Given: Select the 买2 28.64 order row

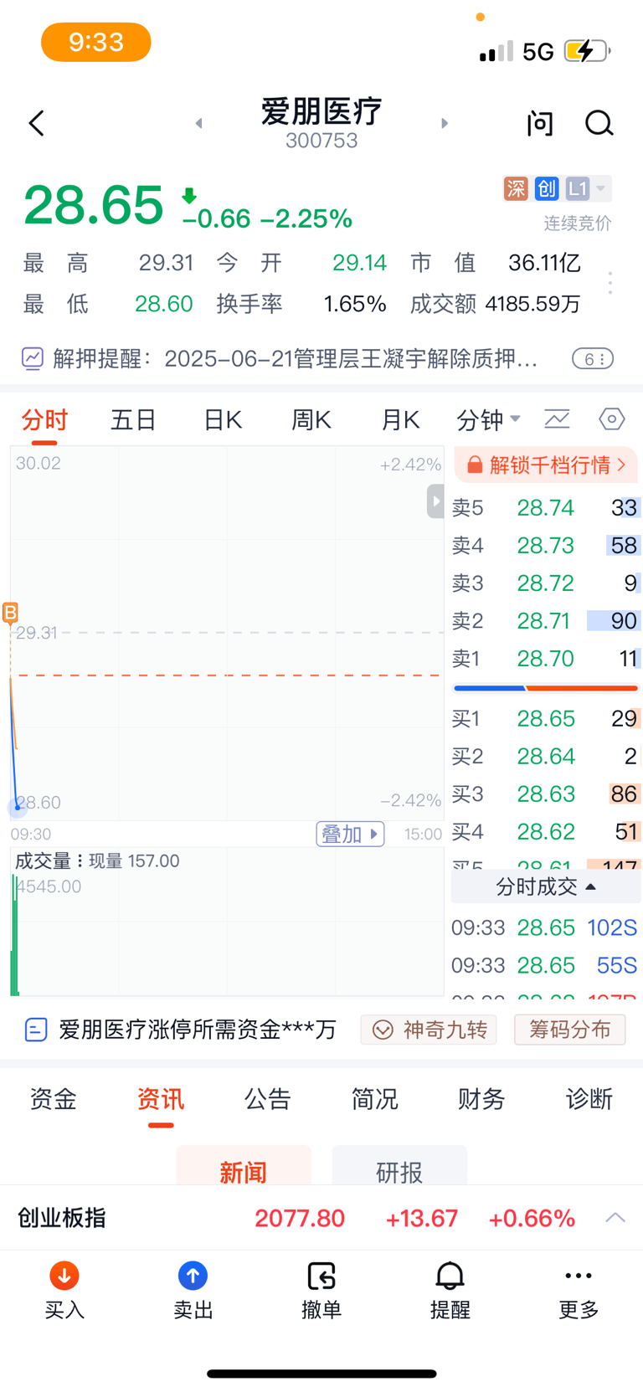Looking at the screenshot, I should (x=546, y=757).
